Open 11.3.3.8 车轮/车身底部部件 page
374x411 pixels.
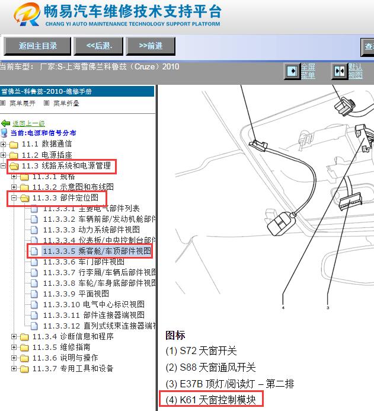pos(100,283)
